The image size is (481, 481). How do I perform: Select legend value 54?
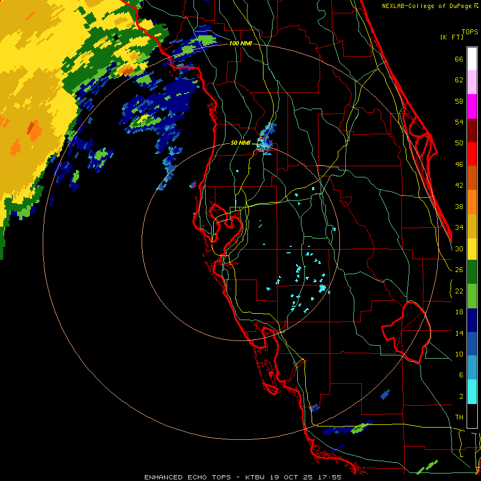[x=459, y=122]
